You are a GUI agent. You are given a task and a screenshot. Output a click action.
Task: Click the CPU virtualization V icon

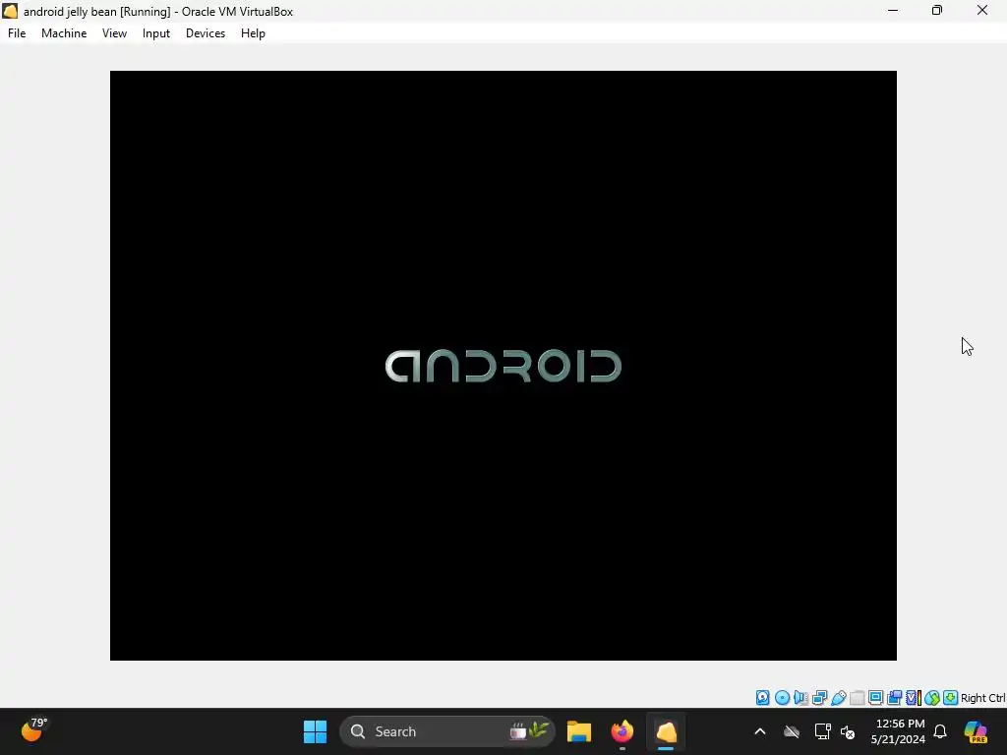914,698
